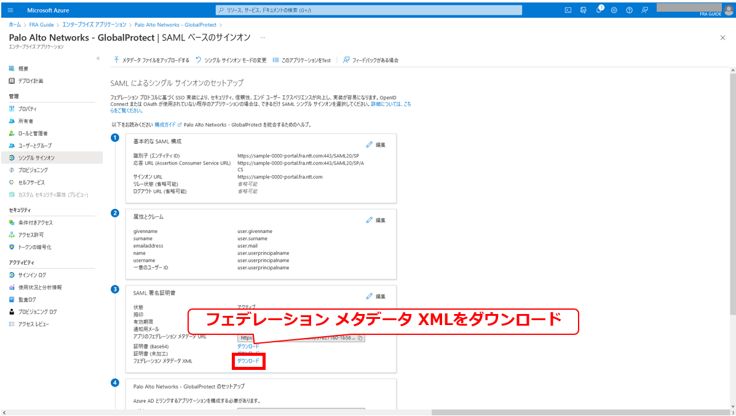Click このアプリケーションをTest button
Image resolution: width=736 pixels, height=416 pixels.
[x=302, y=60]
